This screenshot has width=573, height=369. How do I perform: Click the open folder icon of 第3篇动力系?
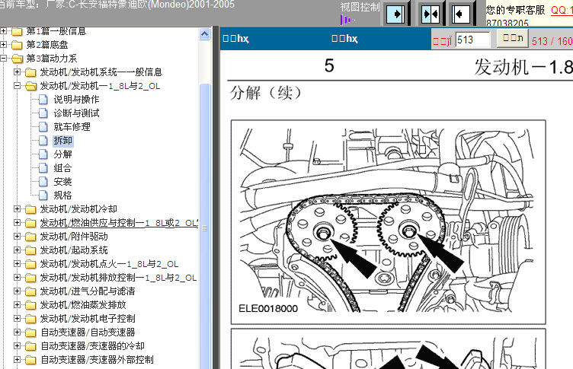17,59
